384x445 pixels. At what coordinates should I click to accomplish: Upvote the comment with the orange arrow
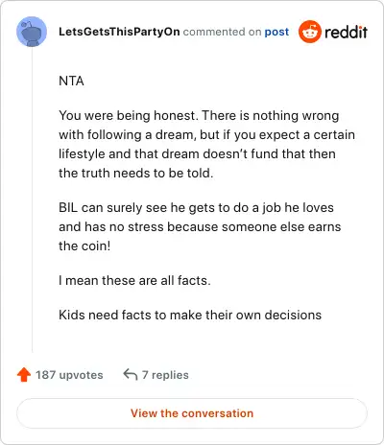[x=24, y=375]
